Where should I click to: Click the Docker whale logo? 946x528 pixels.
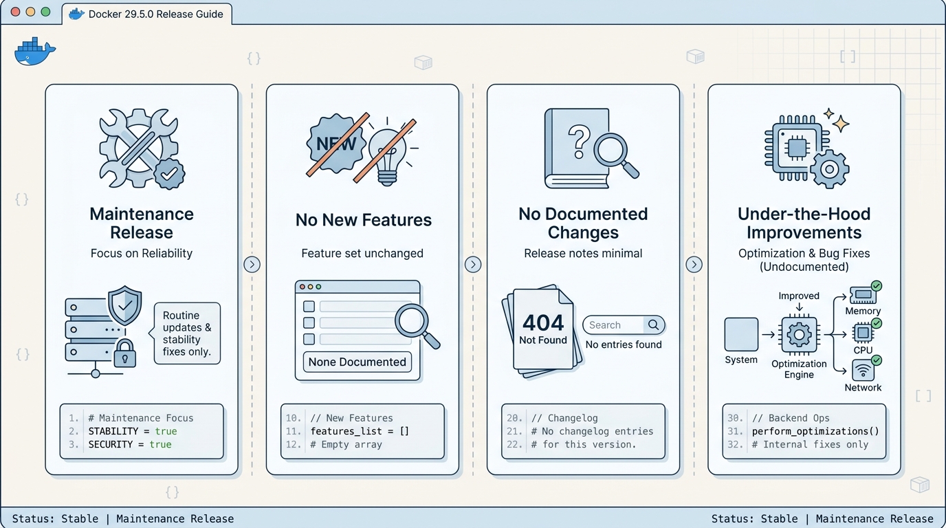tap(34, 52)
